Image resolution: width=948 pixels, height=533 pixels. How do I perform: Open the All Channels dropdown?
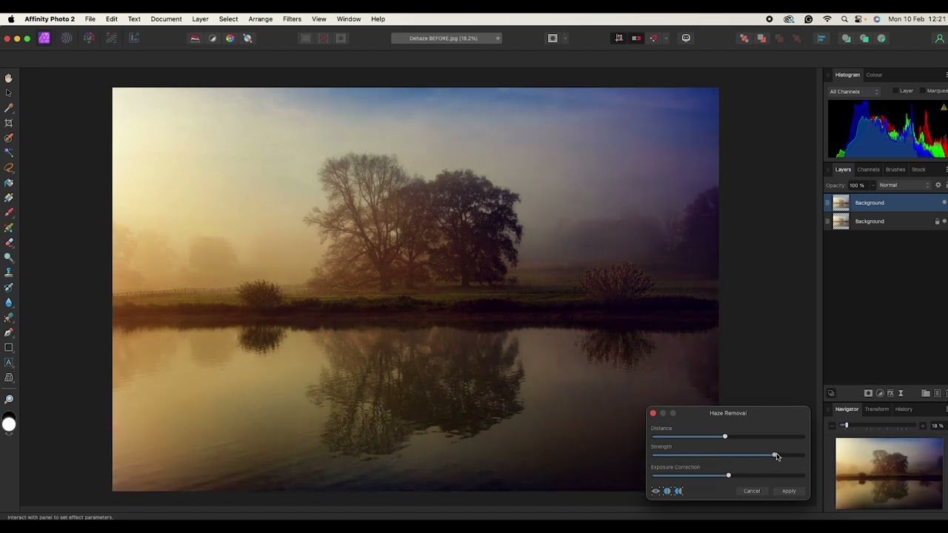tap(854, 92)
